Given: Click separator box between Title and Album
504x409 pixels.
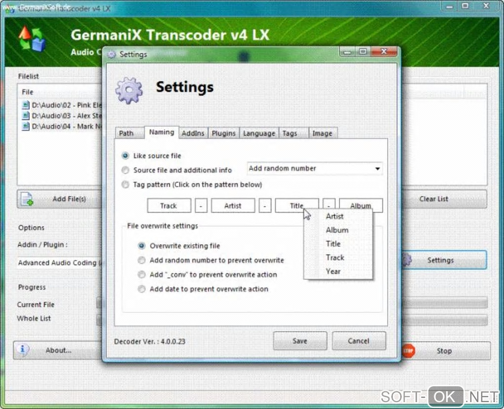Looking at the screenshot, I should [x=329, y=204].
